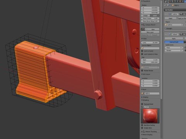
Task: Select Local transform space button
Action: (x=155, y=15)
